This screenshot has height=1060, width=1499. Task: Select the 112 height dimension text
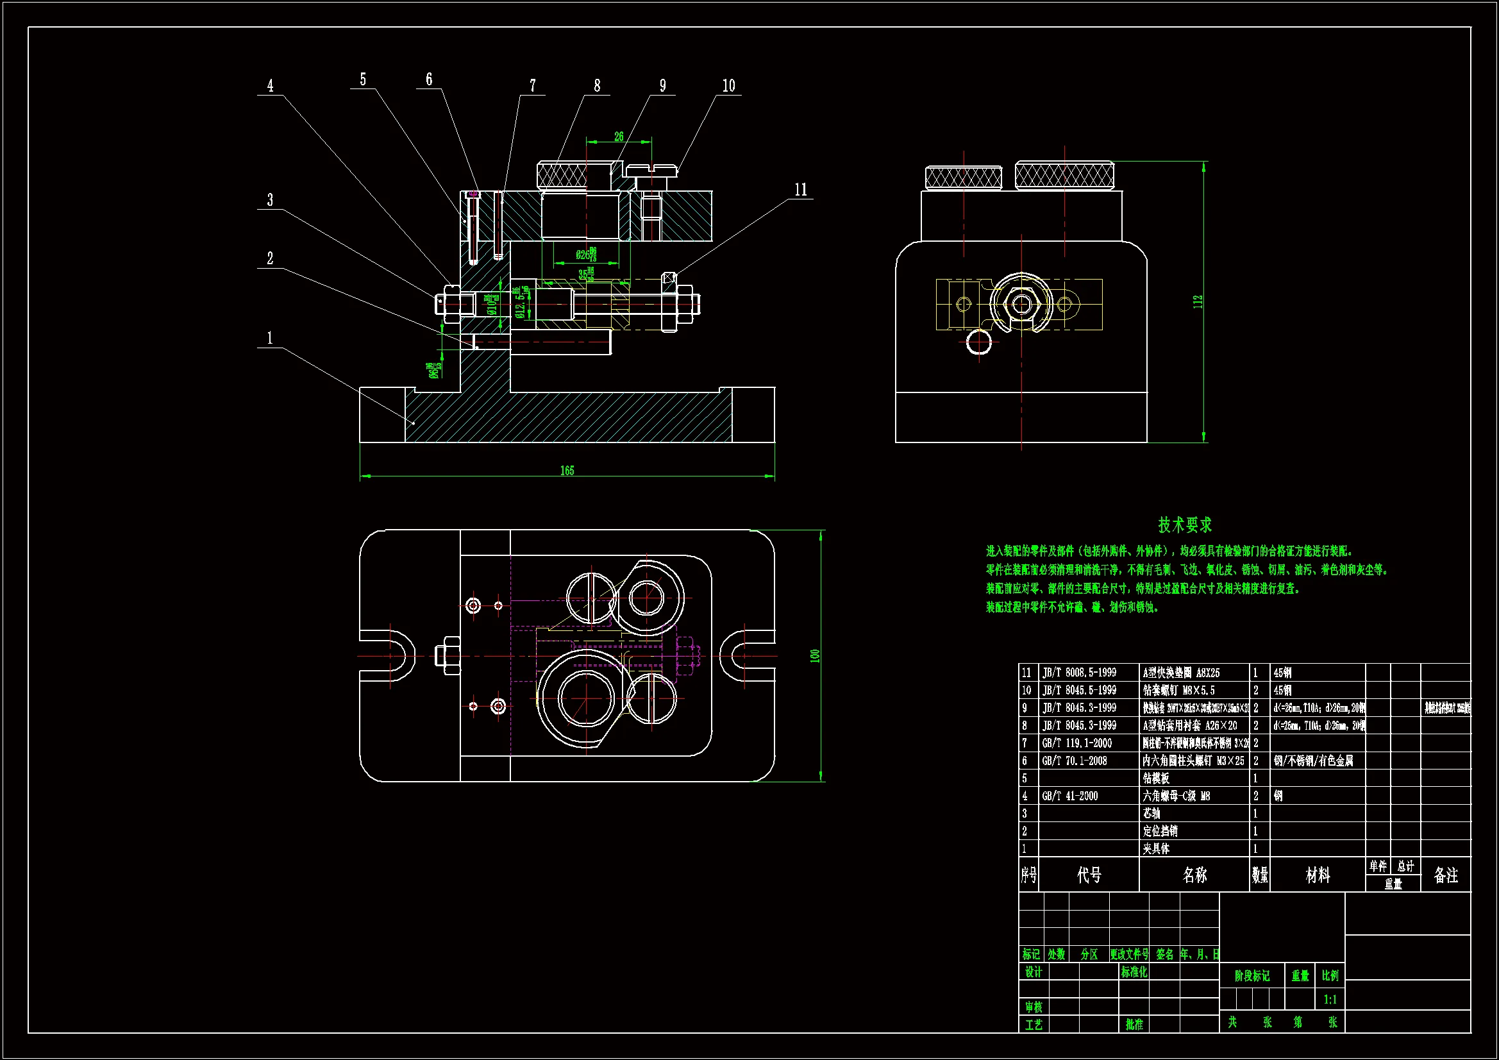tap(1198, 302)
